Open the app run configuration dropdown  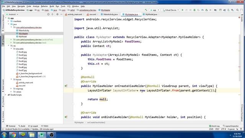tap(155, 10)
